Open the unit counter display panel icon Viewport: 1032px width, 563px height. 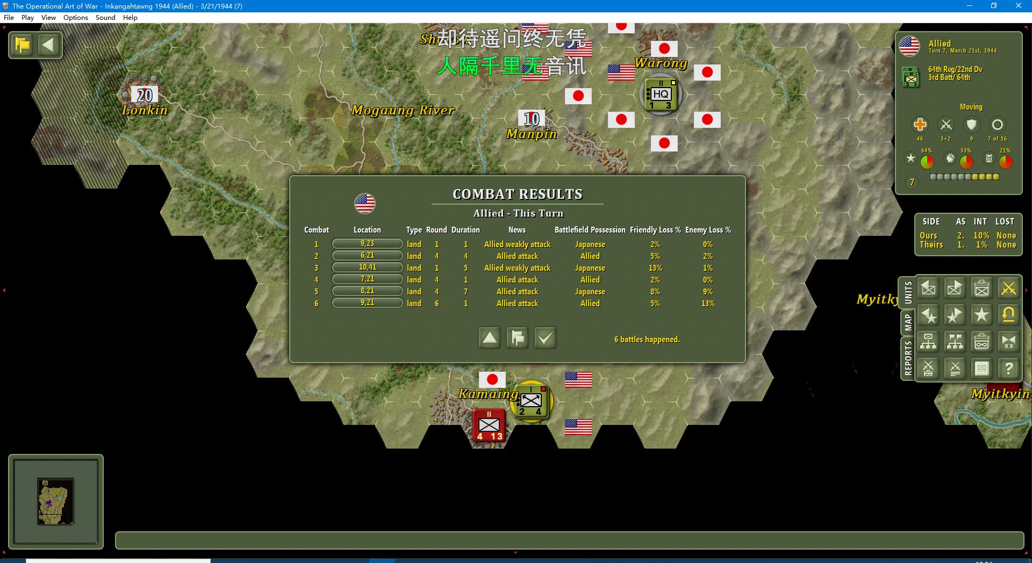[982, 369]
